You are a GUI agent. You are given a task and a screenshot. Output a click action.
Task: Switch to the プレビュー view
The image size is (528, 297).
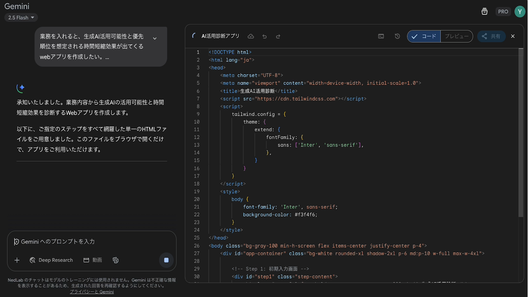pyautogui.click(x=456, y=36)
